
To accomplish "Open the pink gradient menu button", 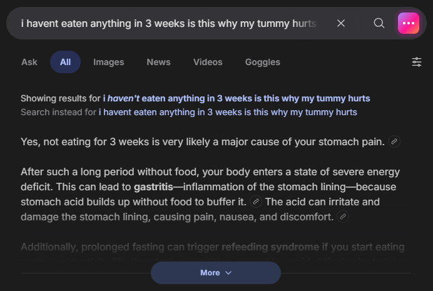I will pos(409,23).
